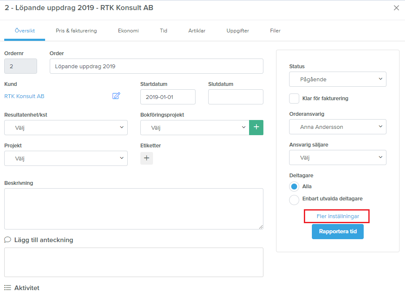
Task: Click the list icon beside Aktivitet
Action: pos(8,288)
